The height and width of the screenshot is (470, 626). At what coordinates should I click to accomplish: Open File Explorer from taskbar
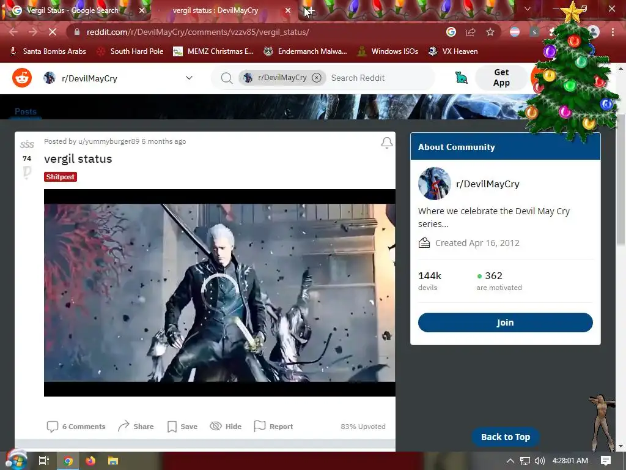point(113,461)
